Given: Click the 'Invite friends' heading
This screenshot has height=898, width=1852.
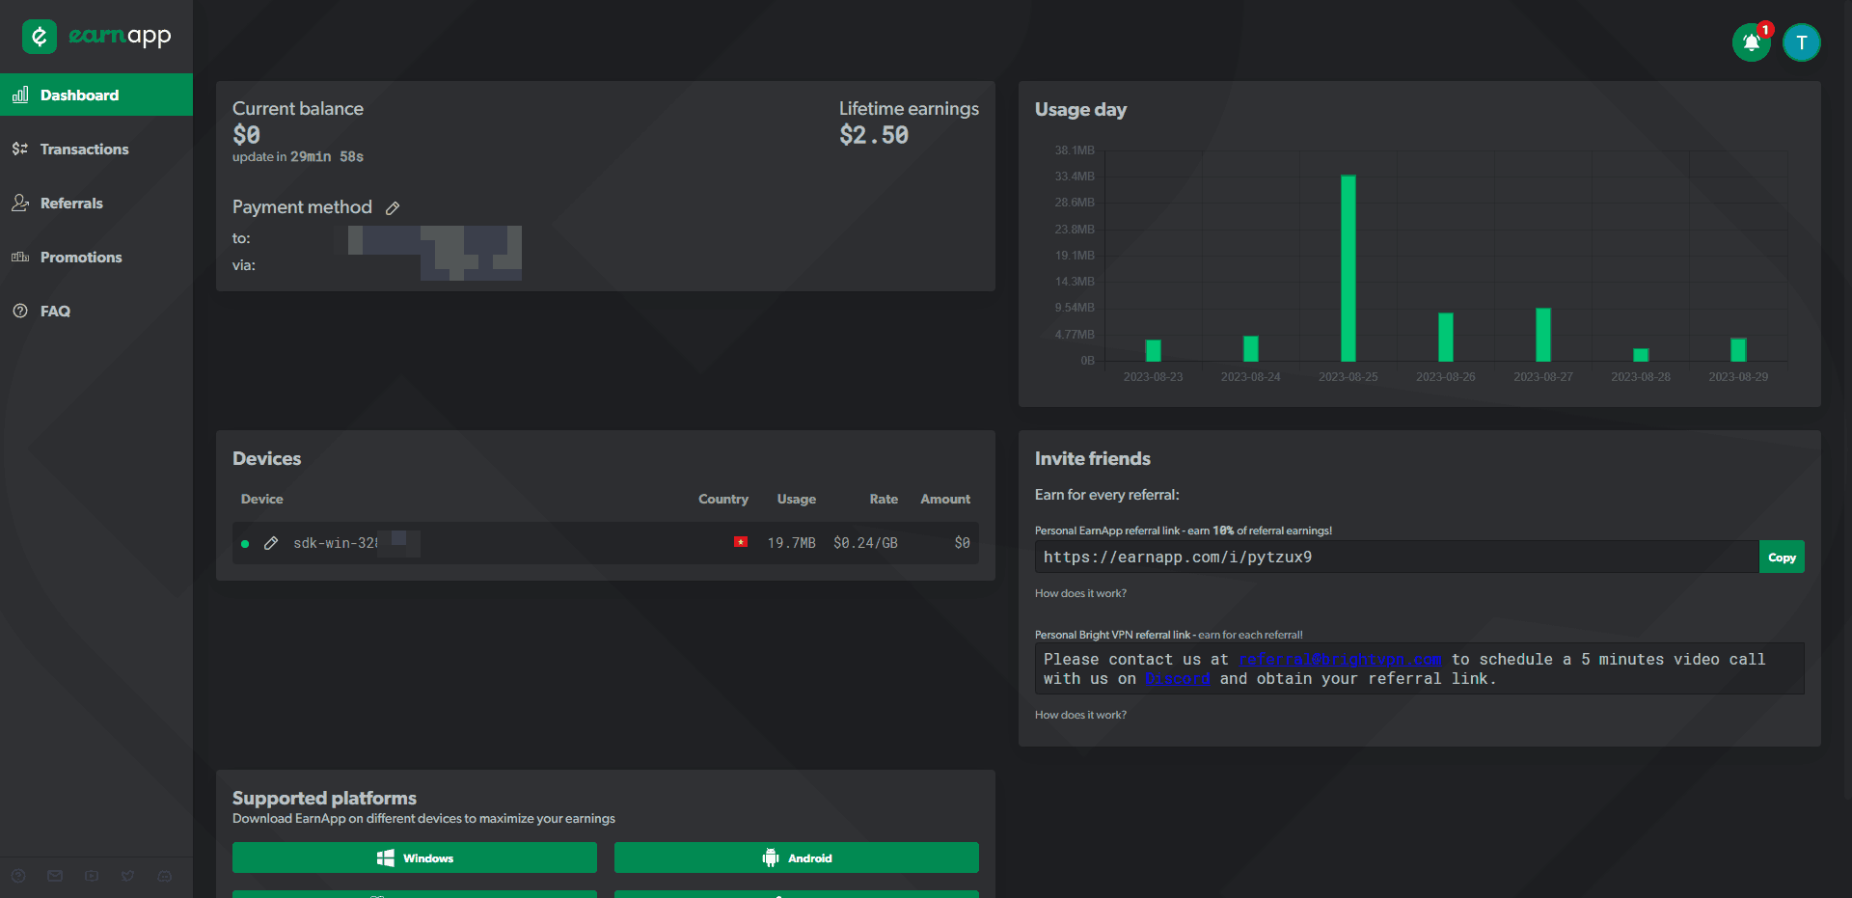Looking at the screenshot, I should (x=1093, y=458).
